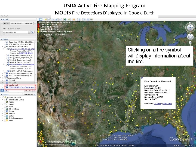The height and width of the screenshot is (147, 196).
Task: Toggle Temporary Places checkbox
Action: (x=4, y=78)
